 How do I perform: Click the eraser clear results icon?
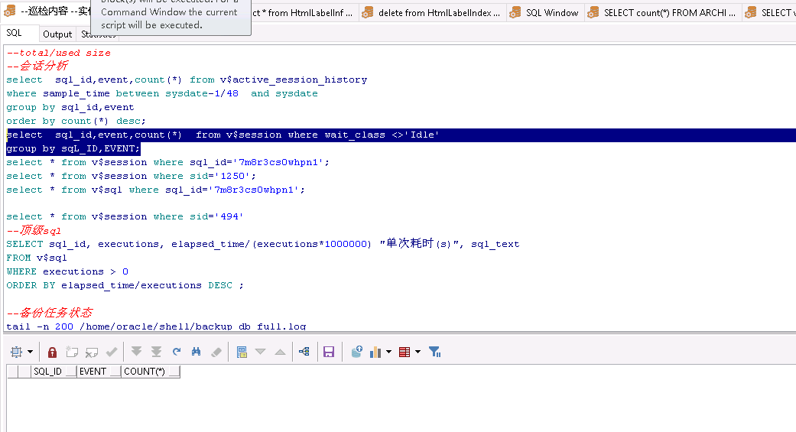pyautogui.click(x=216, y=352)
